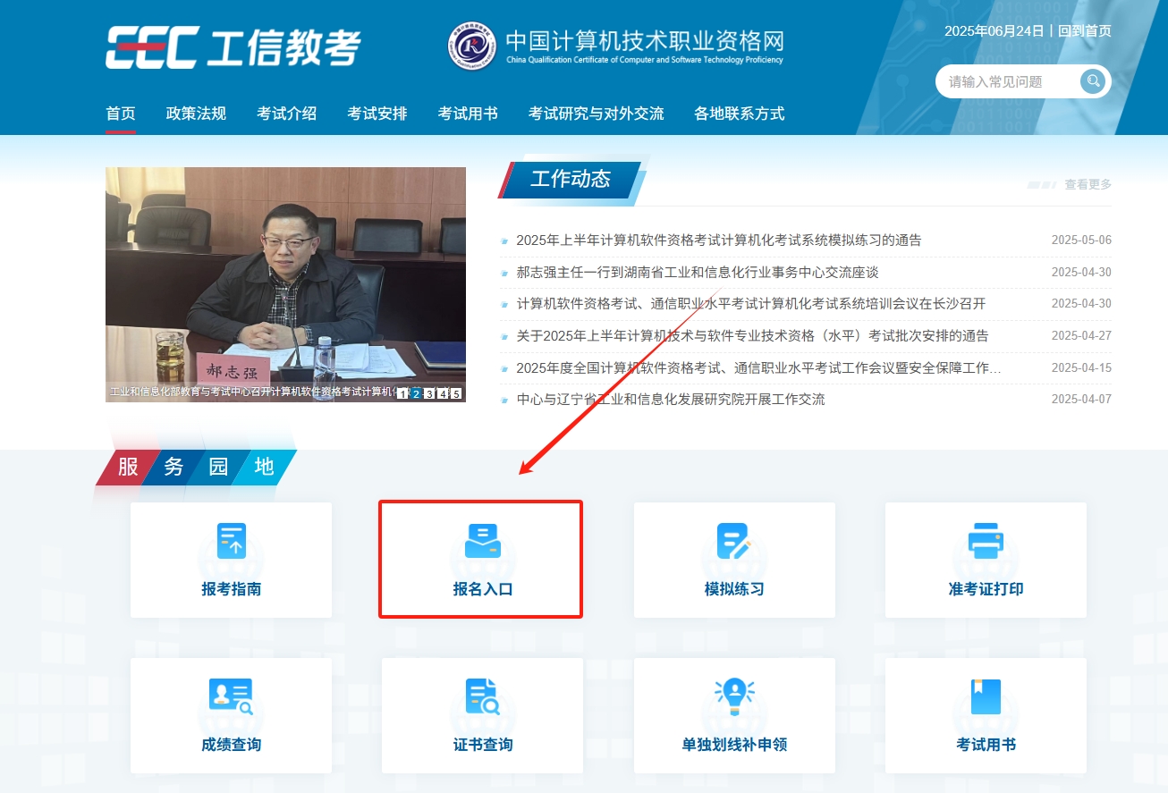Open the 报名入口 registration icon

pos(482,542)
